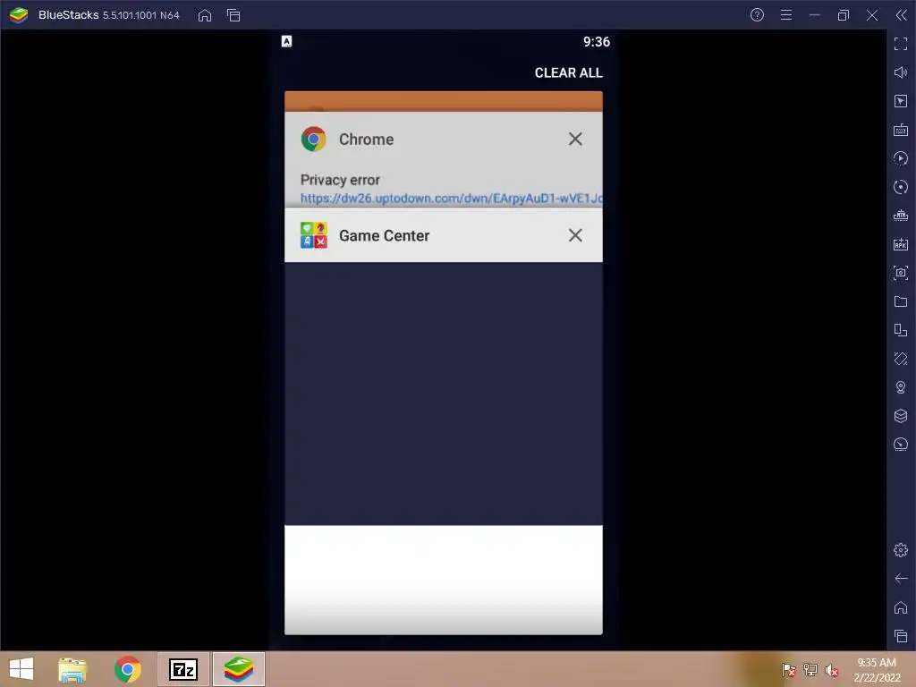The image size is (916, 687).
Task: Click the BlueStacks logo icon
Action: (19, 15)
